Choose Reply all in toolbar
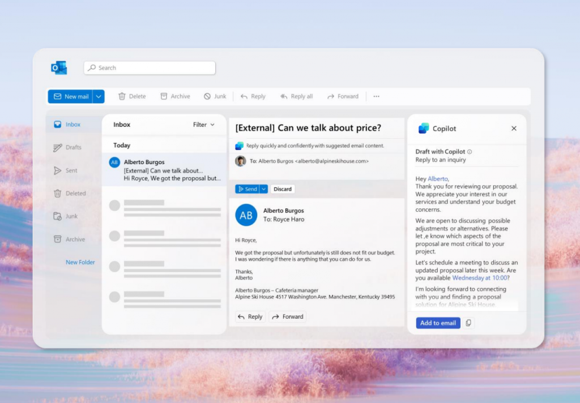 click(297, 96)
